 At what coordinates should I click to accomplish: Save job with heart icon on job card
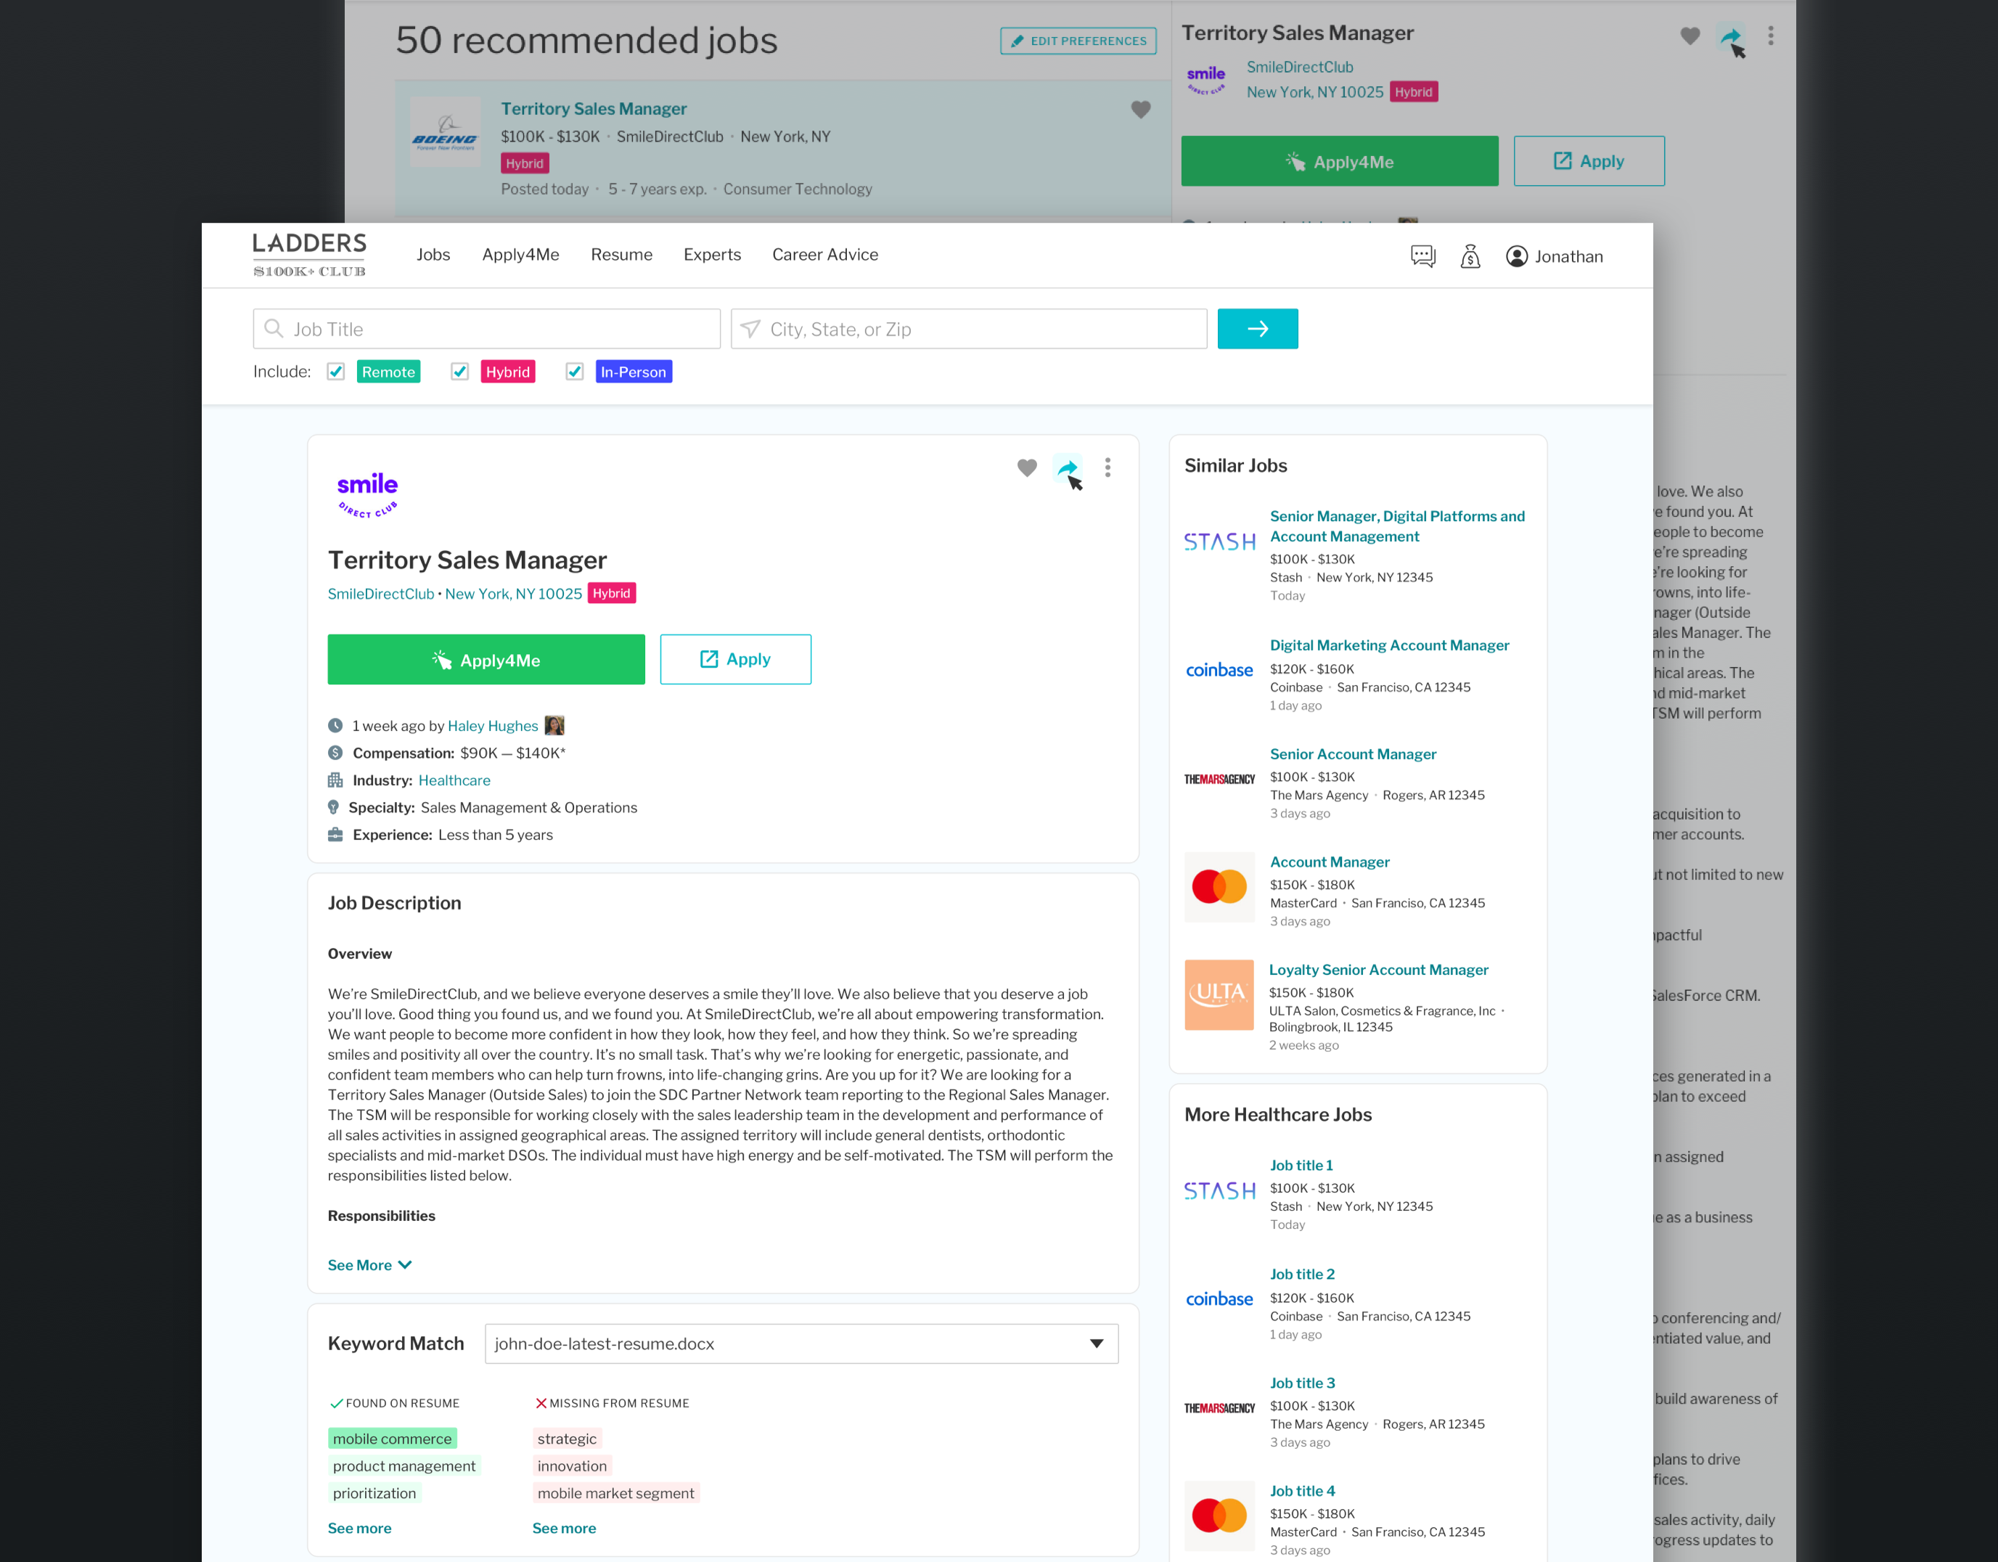coord(1026,467)
